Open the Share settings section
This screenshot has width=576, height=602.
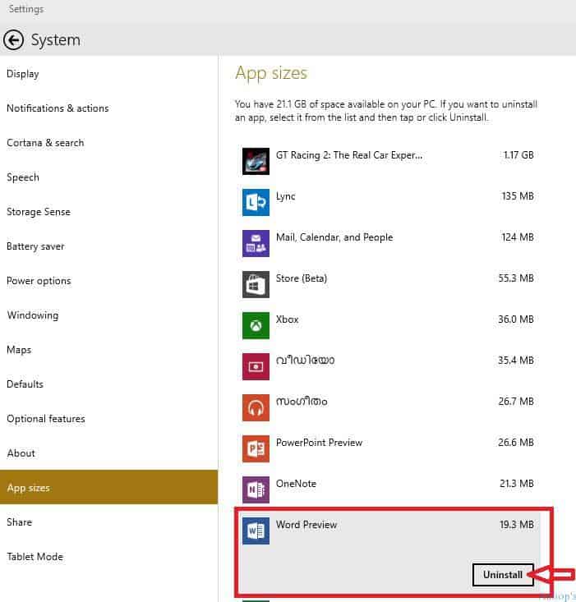pos(108,522)
